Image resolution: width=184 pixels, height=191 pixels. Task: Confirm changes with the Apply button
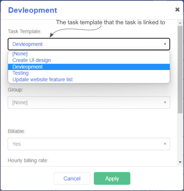112,178
